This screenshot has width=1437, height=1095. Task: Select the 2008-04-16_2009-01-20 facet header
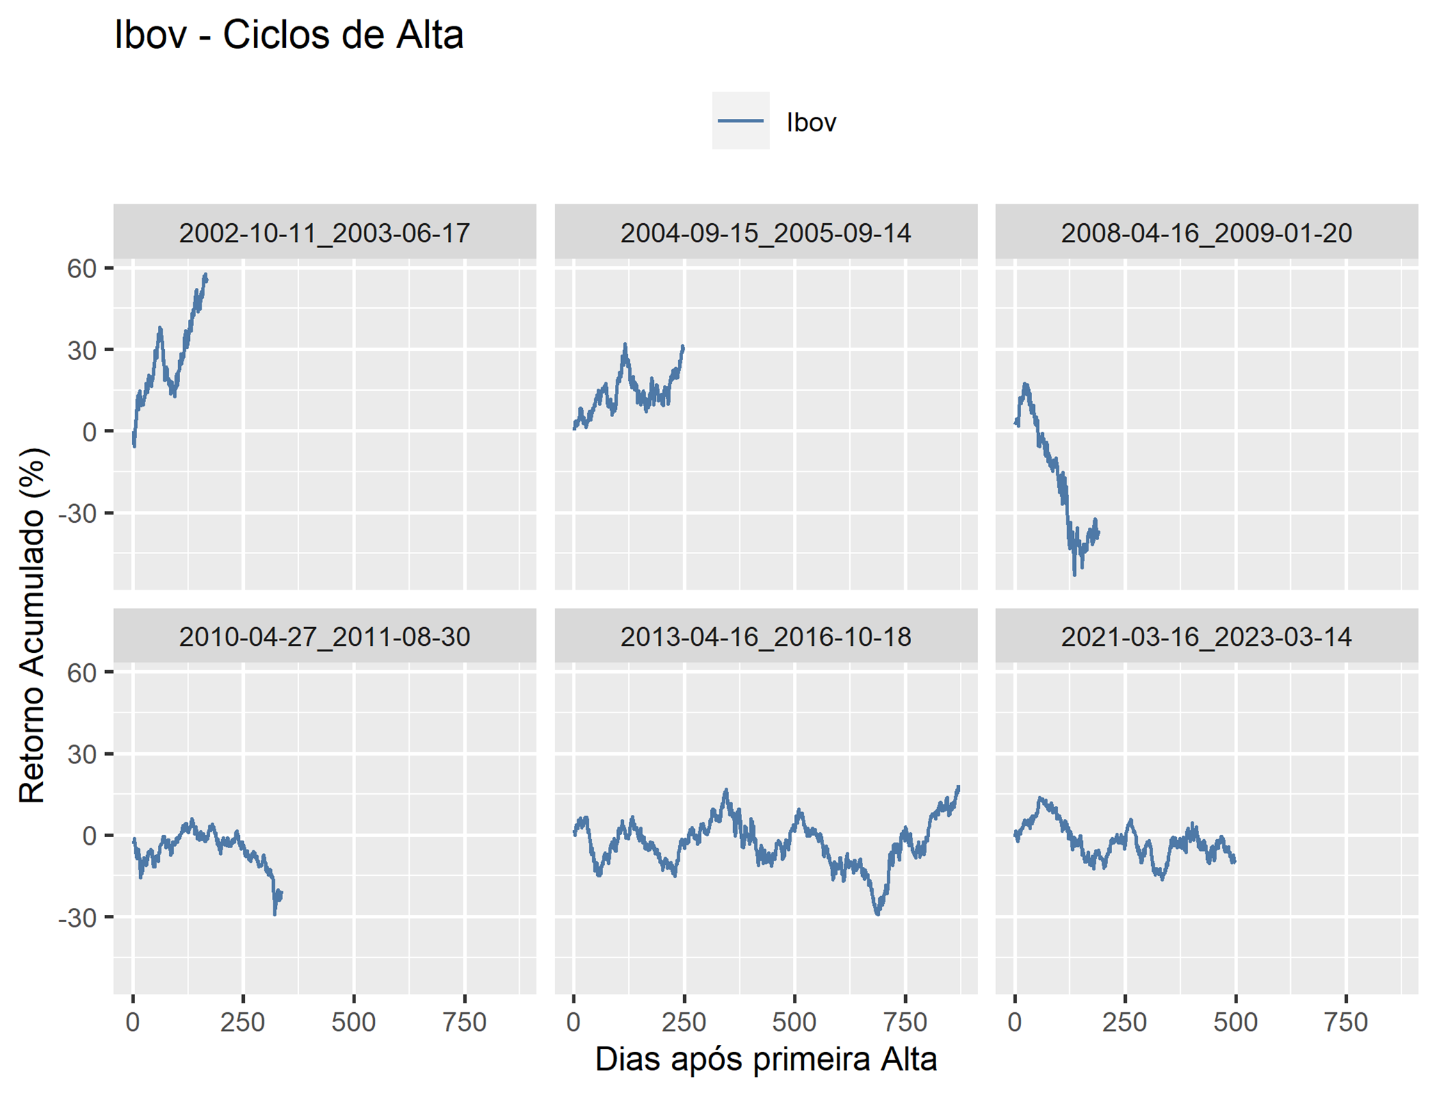click(x=1207, y=232)
